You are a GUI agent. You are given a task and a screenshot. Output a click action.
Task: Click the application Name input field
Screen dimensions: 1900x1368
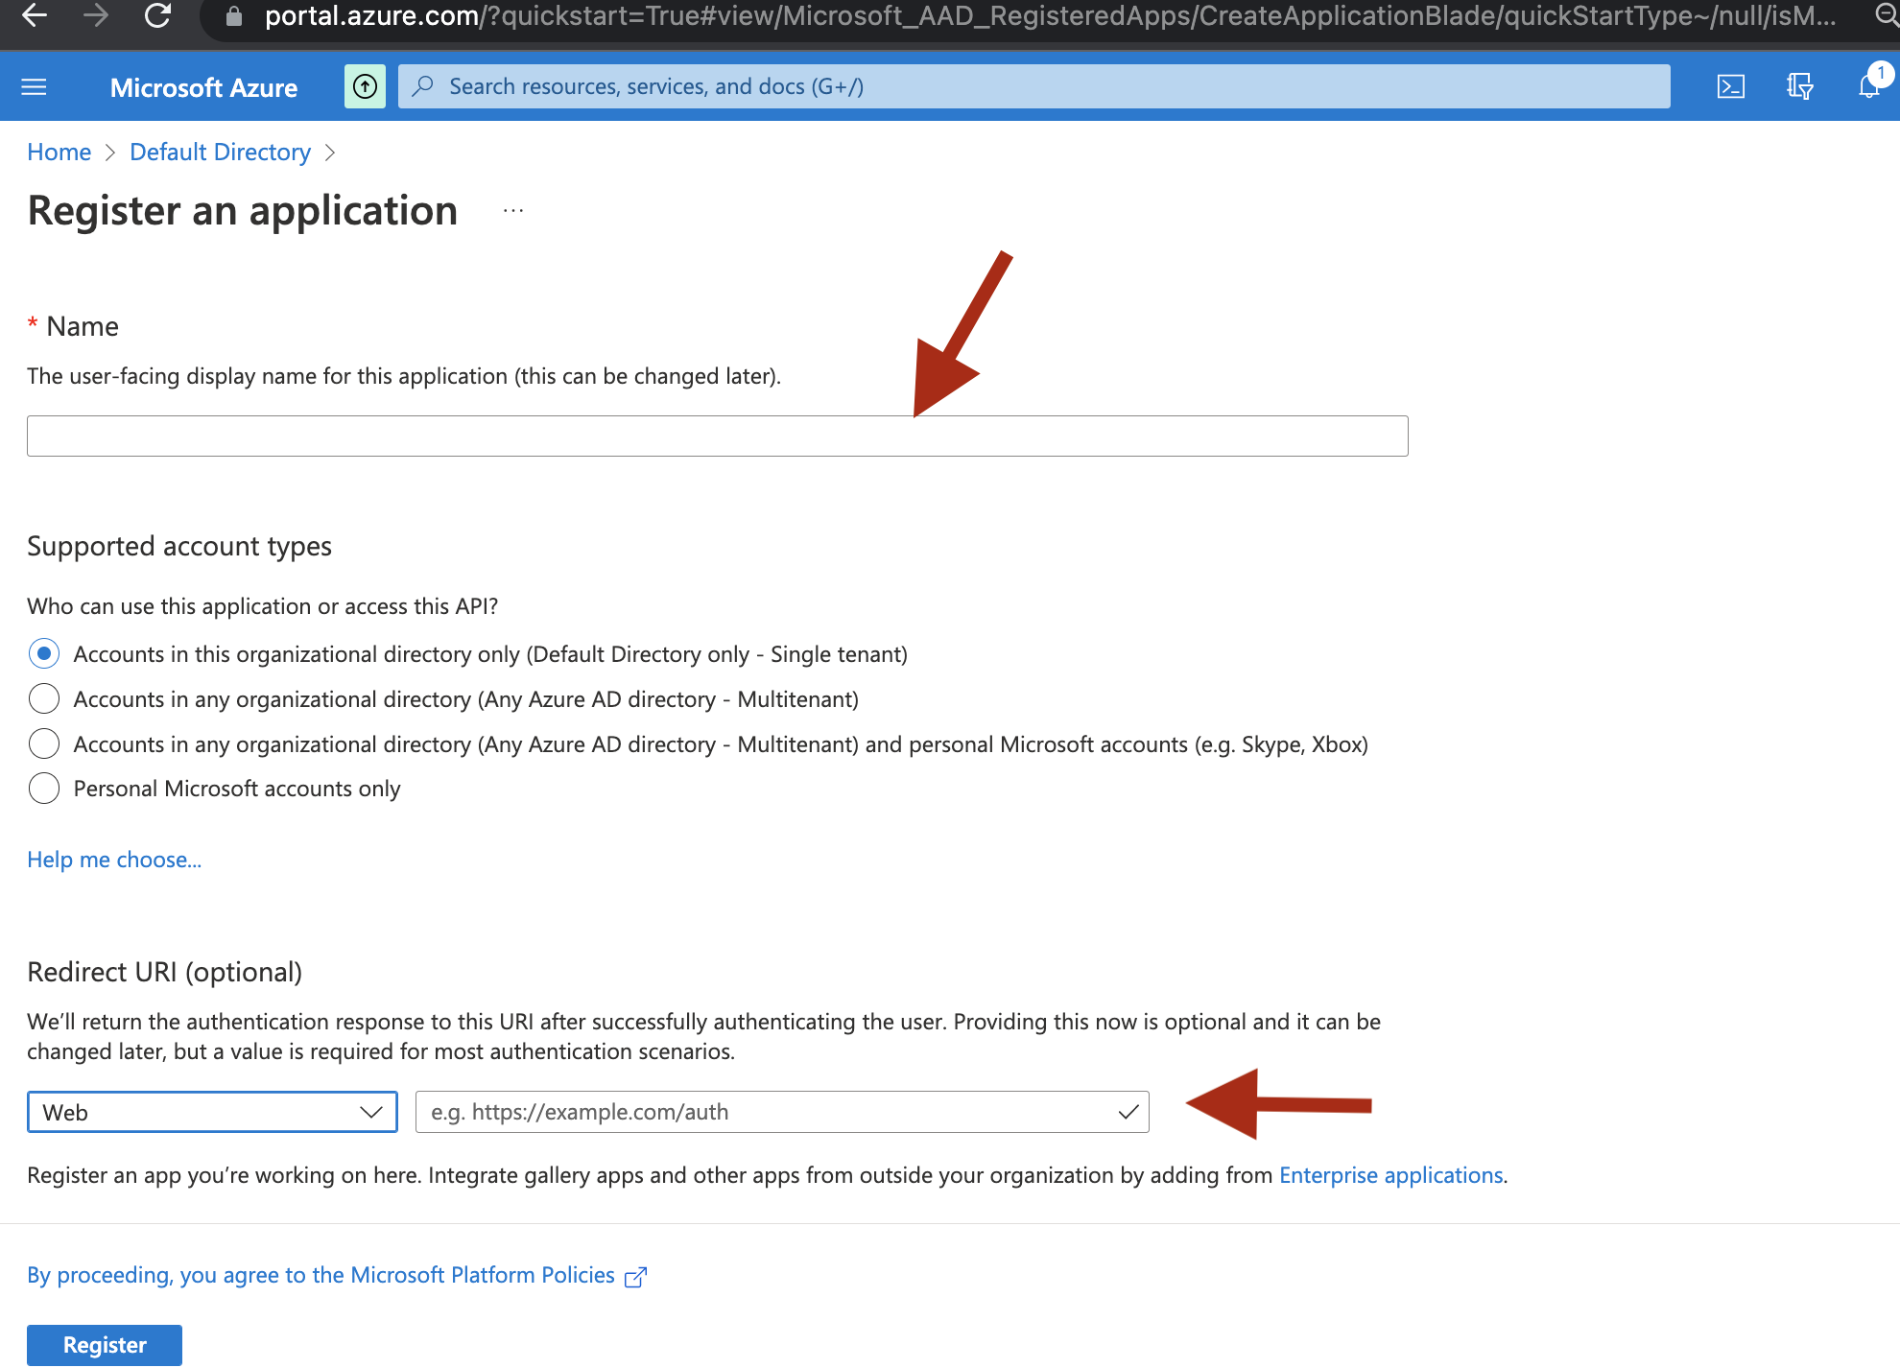pyautogui.click(x=718, y=436)
